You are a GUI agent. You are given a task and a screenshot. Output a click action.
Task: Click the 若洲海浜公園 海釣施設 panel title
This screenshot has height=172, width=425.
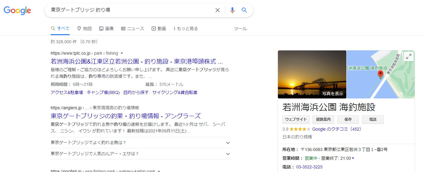(329, 107)
